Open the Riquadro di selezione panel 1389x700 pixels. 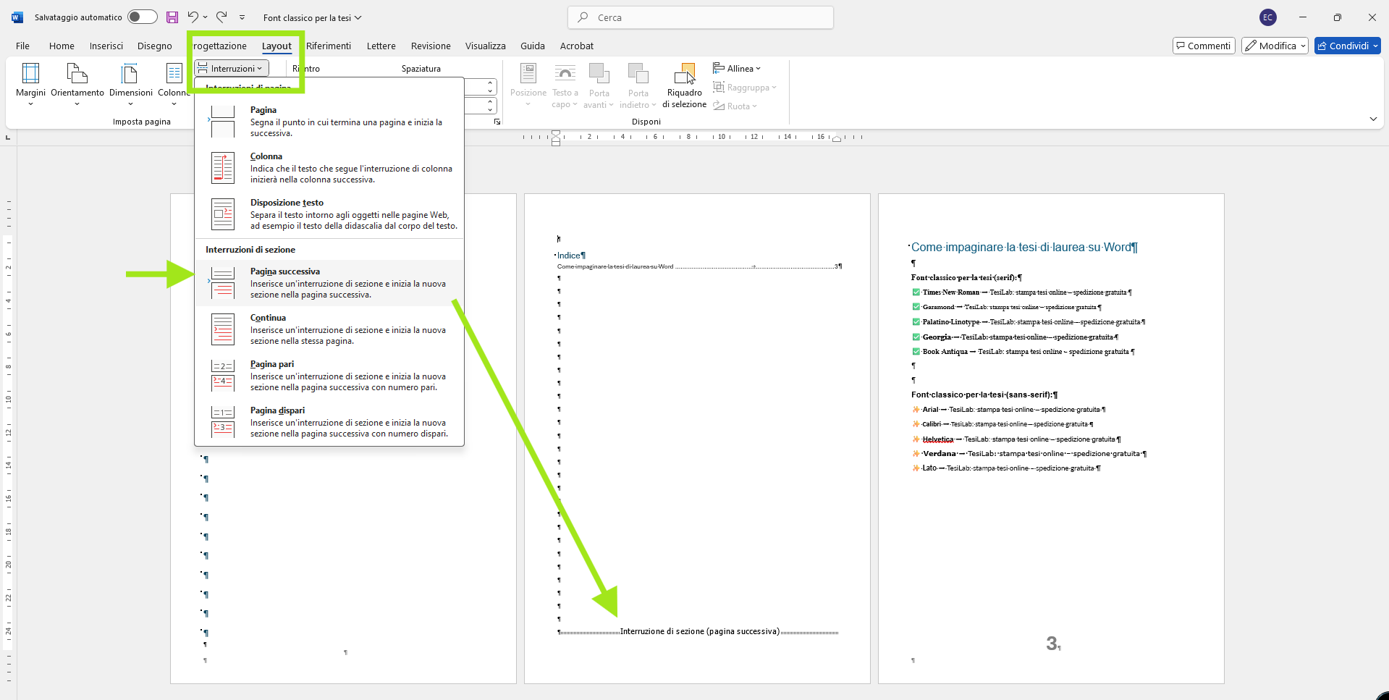pyautogui.click(x=684, y=85)
